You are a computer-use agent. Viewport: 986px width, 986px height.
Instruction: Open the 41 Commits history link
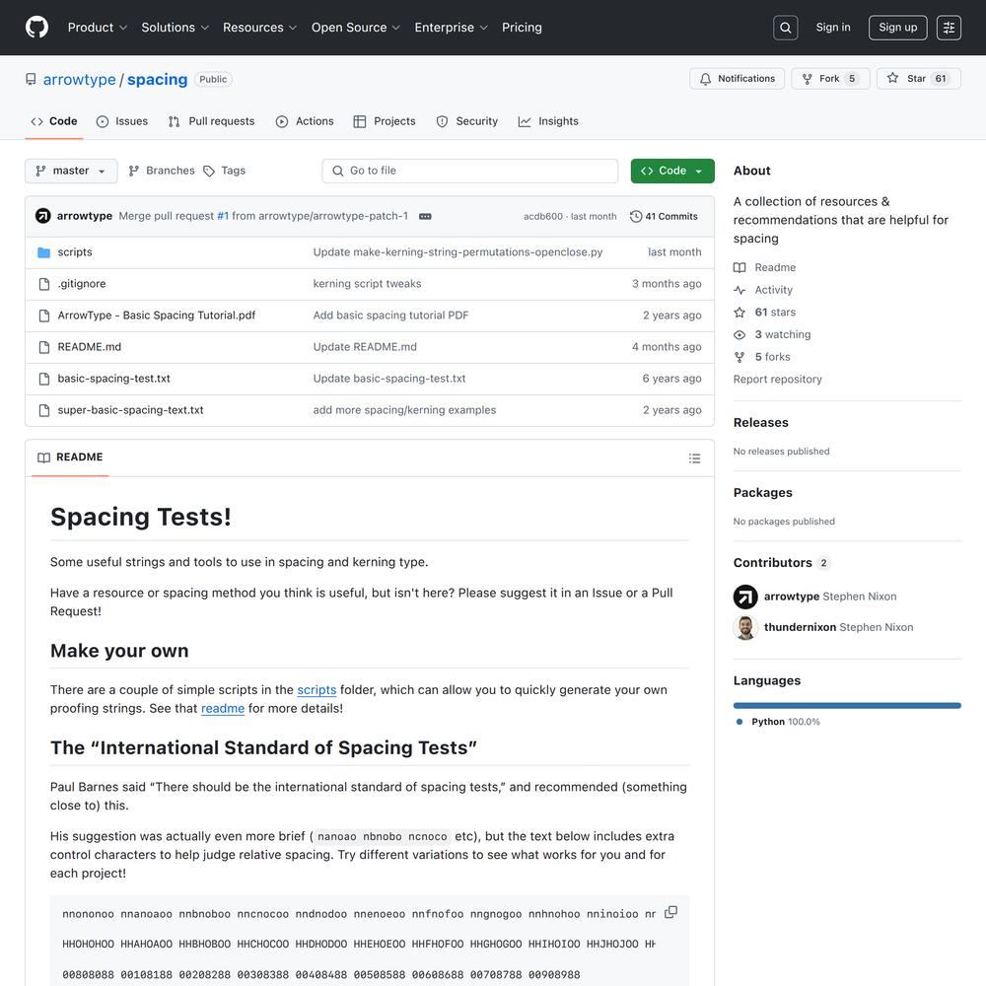pyautogui.click(x=664, y=216)
